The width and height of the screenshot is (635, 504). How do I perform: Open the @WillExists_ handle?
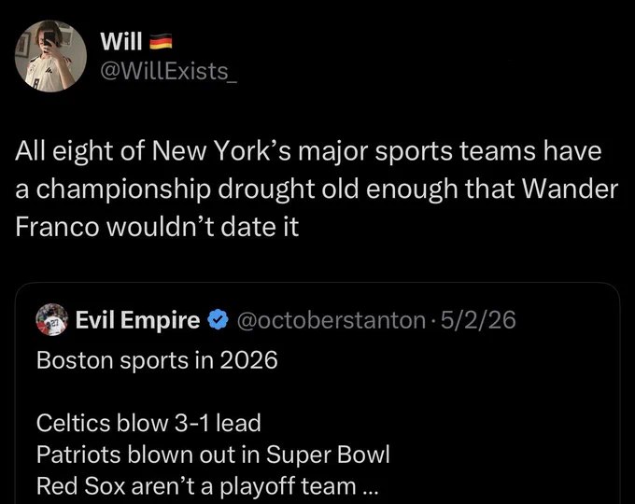[168, 71]
